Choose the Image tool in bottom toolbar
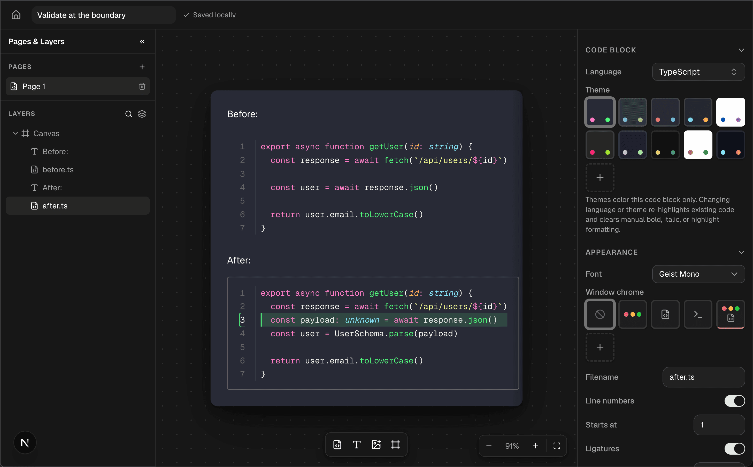 376,445
